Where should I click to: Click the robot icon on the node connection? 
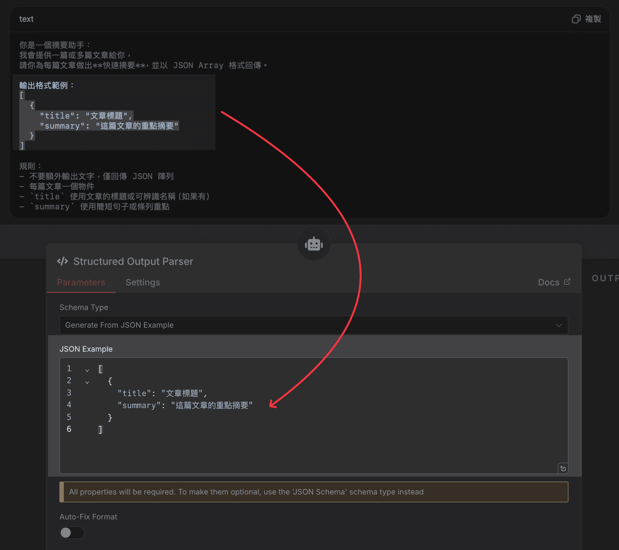(x=314, y=243)
